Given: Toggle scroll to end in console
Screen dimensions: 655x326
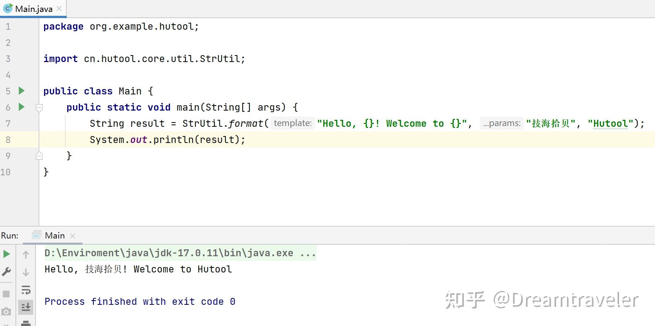Looking at the screenshot, I should (x=26, y=307).
